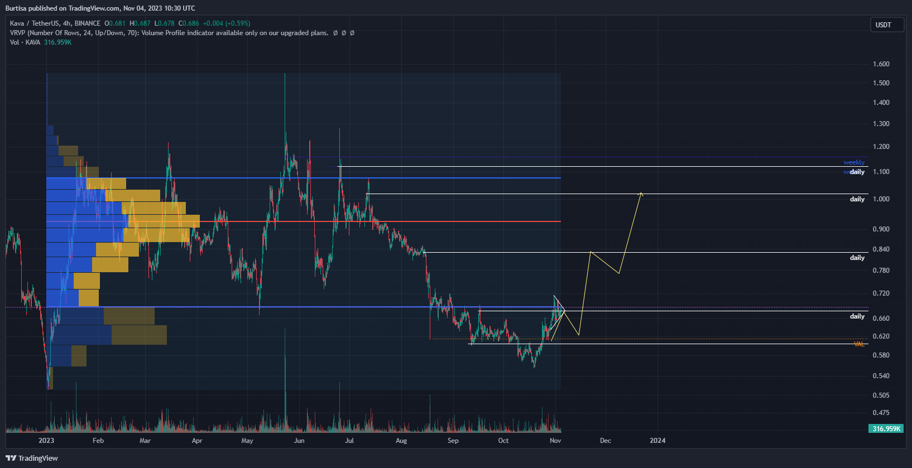Click the daily label beside price 1.000
Screen dimensions: 912x468
point(857,199)
